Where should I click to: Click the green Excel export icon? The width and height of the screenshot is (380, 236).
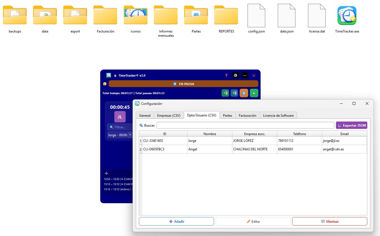point(225,93)
